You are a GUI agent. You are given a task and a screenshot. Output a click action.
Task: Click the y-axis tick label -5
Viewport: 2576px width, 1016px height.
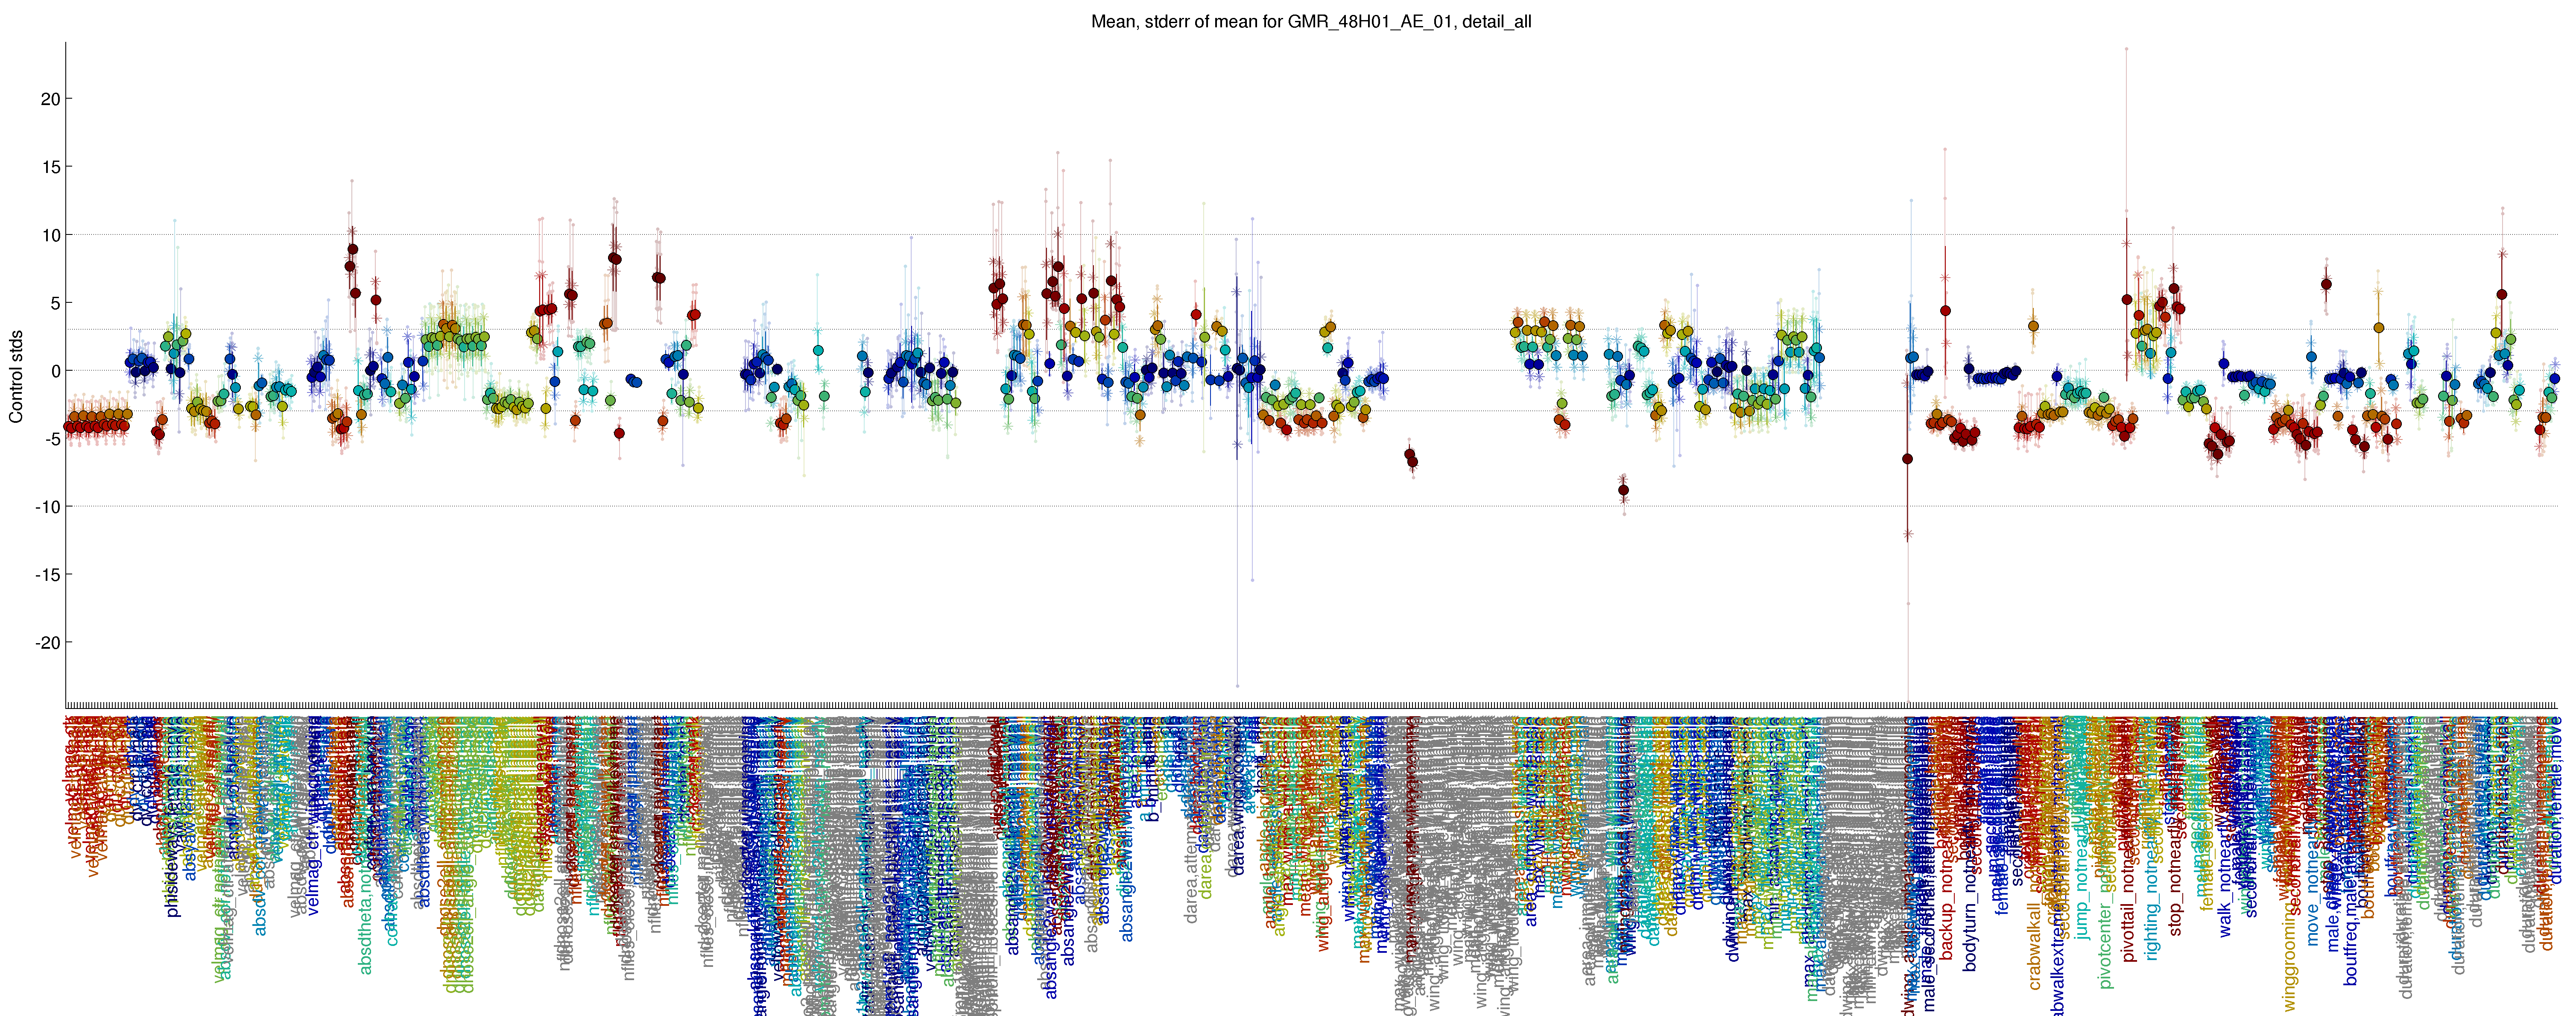[52, 439]
